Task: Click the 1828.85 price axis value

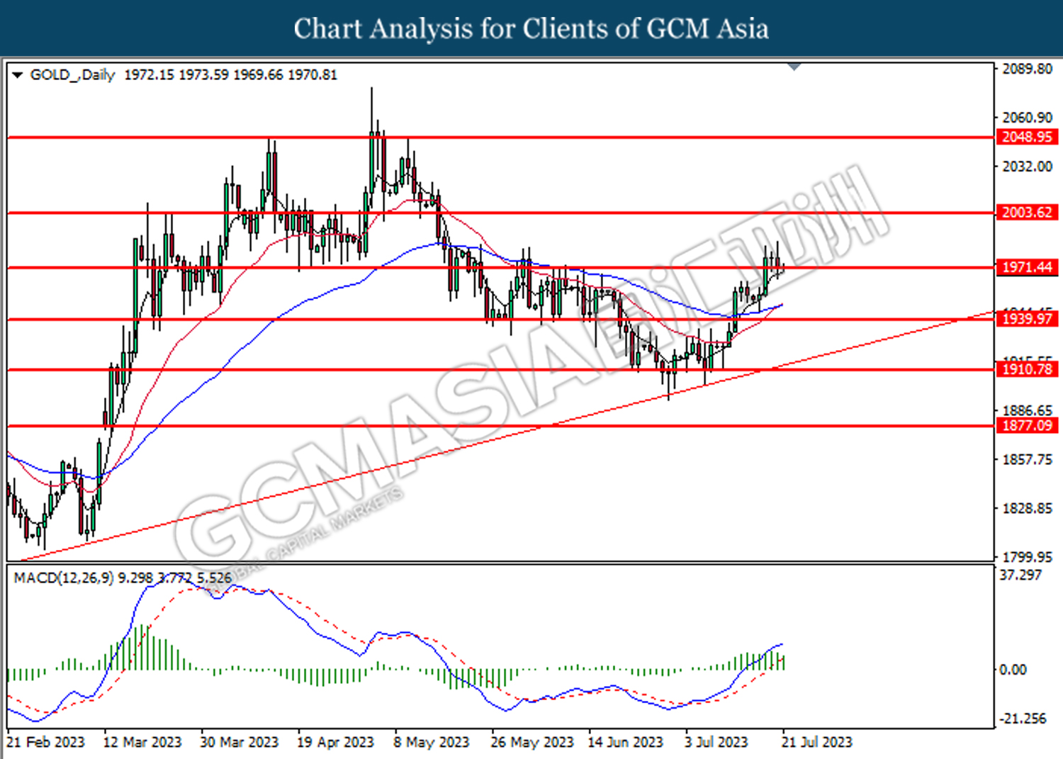Action: [x=1027, y=509]
